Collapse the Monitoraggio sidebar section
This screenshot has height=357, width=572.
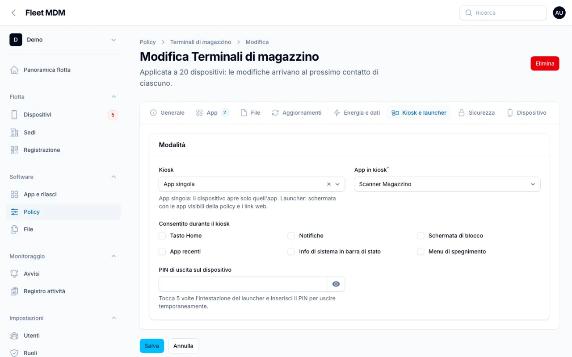(x=114, y=256)
